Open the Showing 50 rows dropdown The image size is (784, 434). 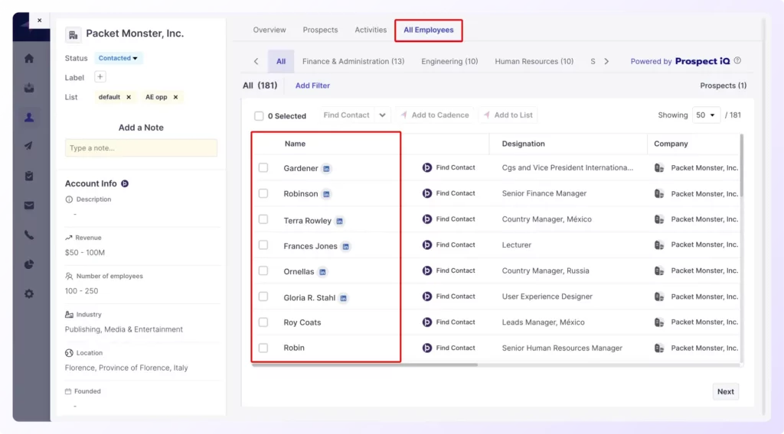tap(706, 115)
